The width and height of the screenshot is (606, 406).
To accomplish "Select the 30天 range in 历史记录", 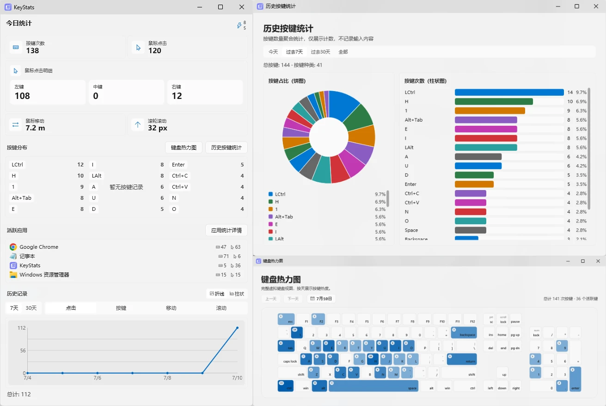I will (x=31, y=308).
